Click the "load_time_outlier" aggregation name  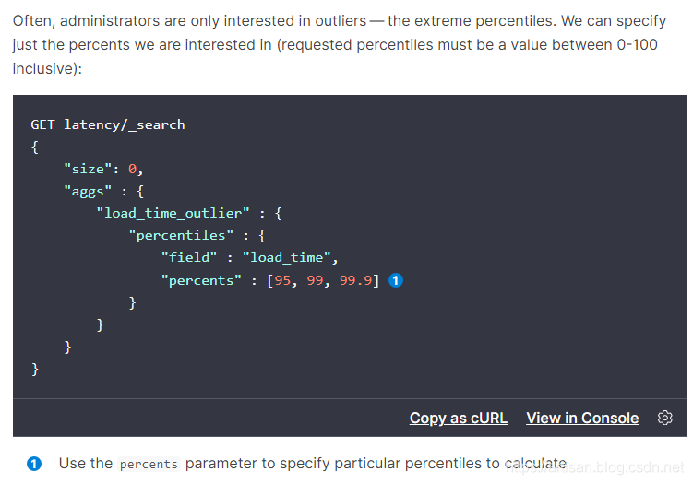(x=173, y=213)
